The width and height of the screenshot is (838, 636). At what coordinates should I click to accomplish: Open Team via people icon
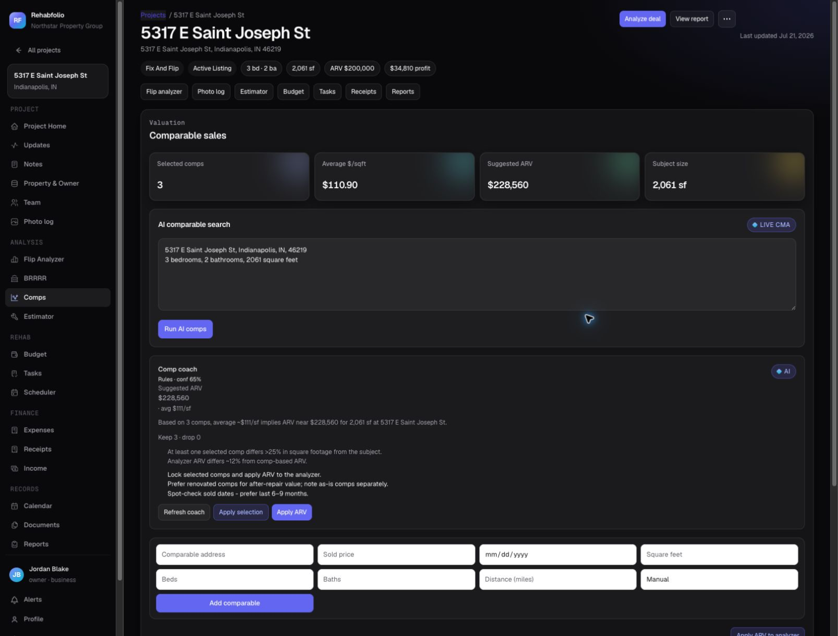tap(15, 203)
